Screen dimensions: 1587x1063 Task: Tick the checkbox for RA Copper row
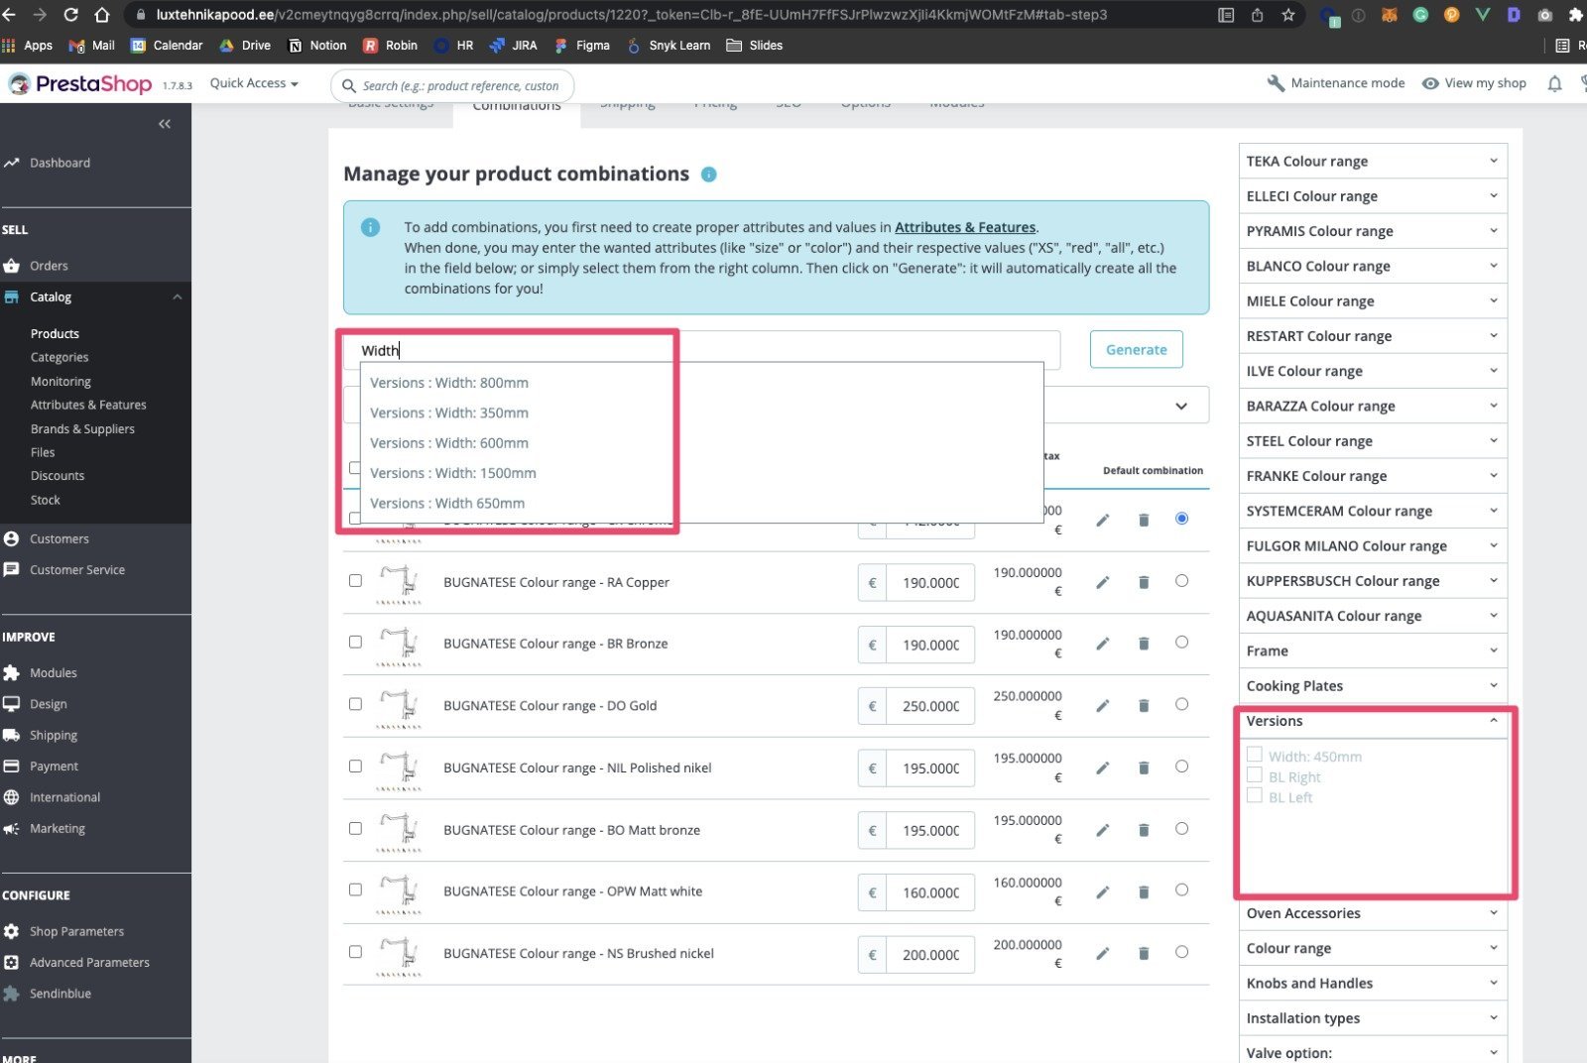[x=355, y=580]
